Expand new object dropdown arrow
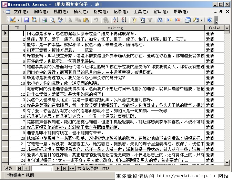 pyautogui.click(x=201, y=20)
